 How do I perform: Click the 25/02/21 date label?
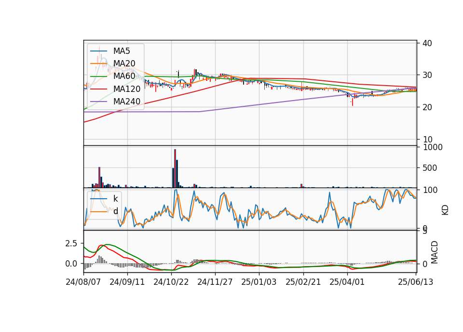coord(303,282)
